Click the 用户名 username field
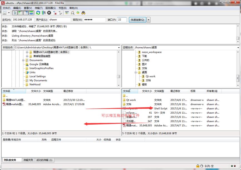 point(59,20)
